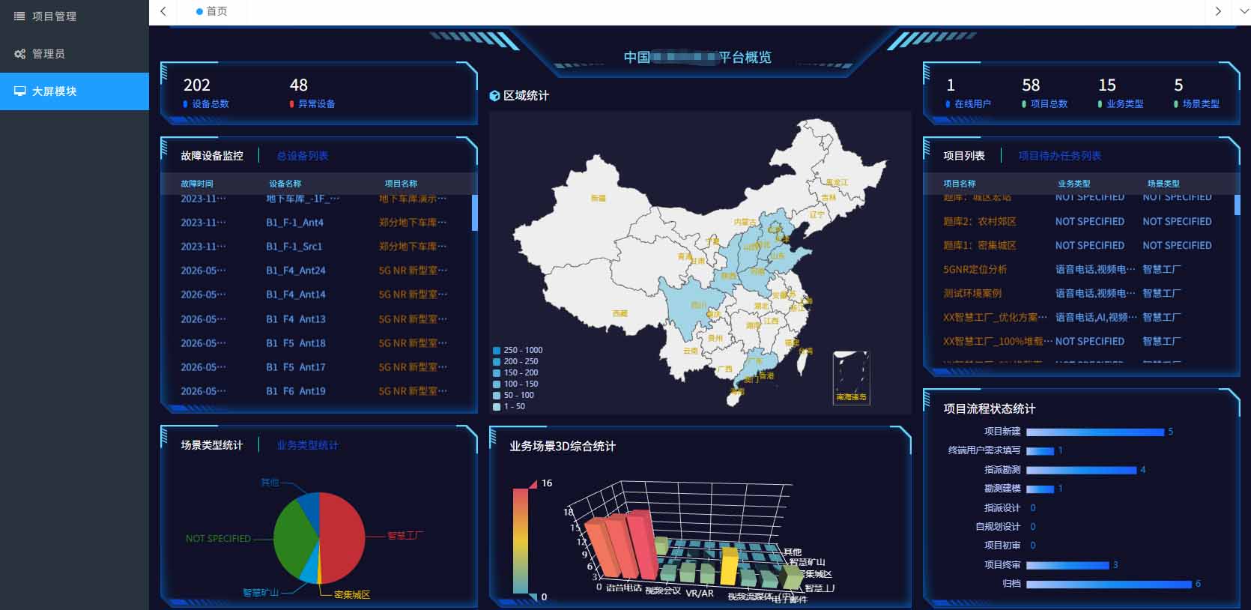This screenshot has width=1251, height=610.
Task: Switch to 项目待办任务列表 tab
Action: pos(1059,156)
